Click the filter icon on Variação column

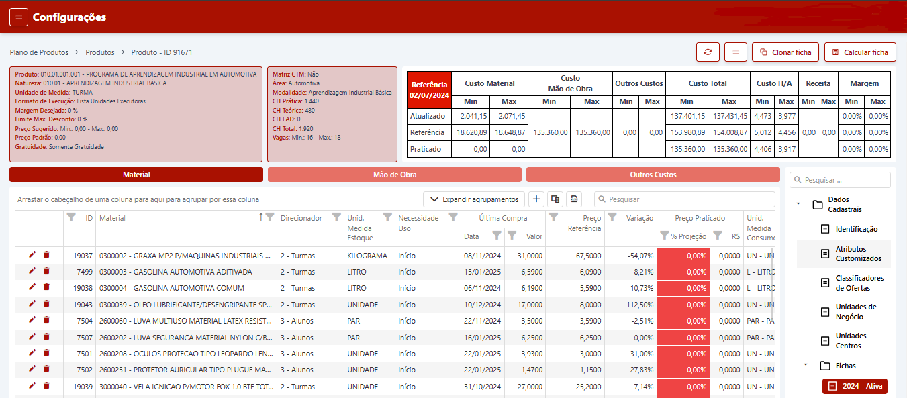[612, 217]
